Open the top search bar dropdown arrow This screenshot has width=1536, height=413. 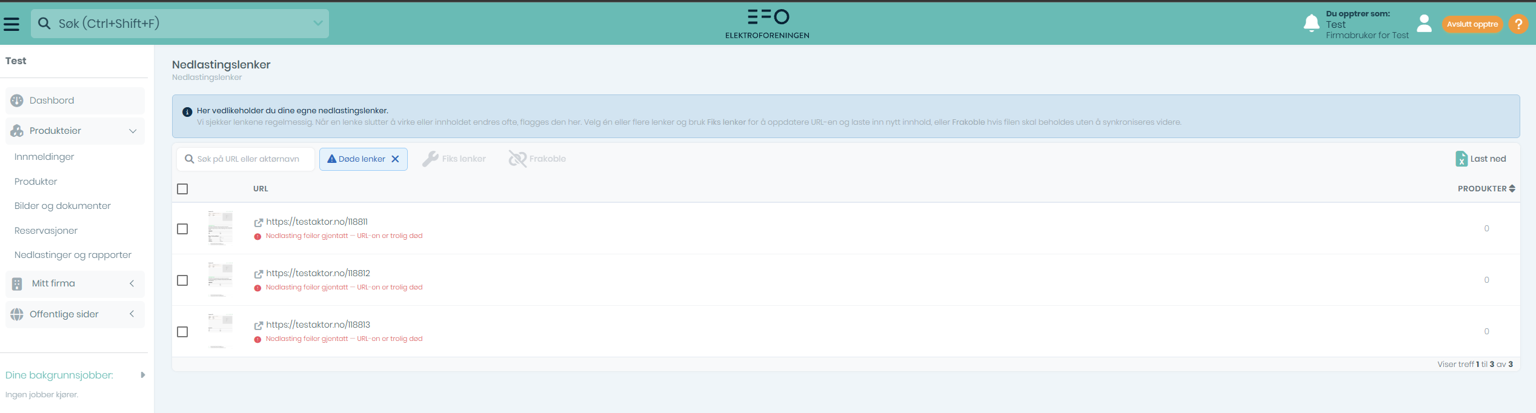[x=318, y=24]
